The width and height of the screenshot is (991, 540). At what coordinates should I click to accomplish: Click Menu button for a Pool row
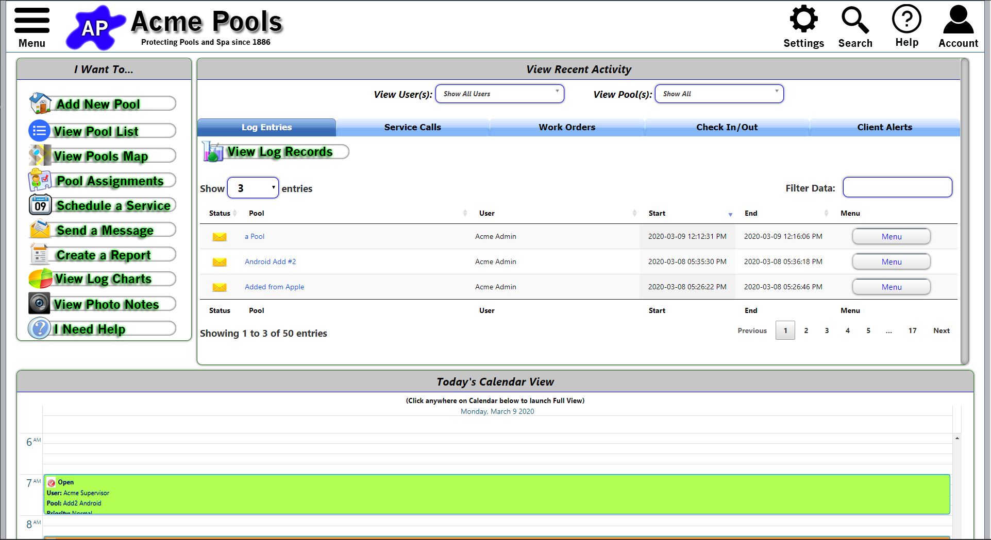891,237
